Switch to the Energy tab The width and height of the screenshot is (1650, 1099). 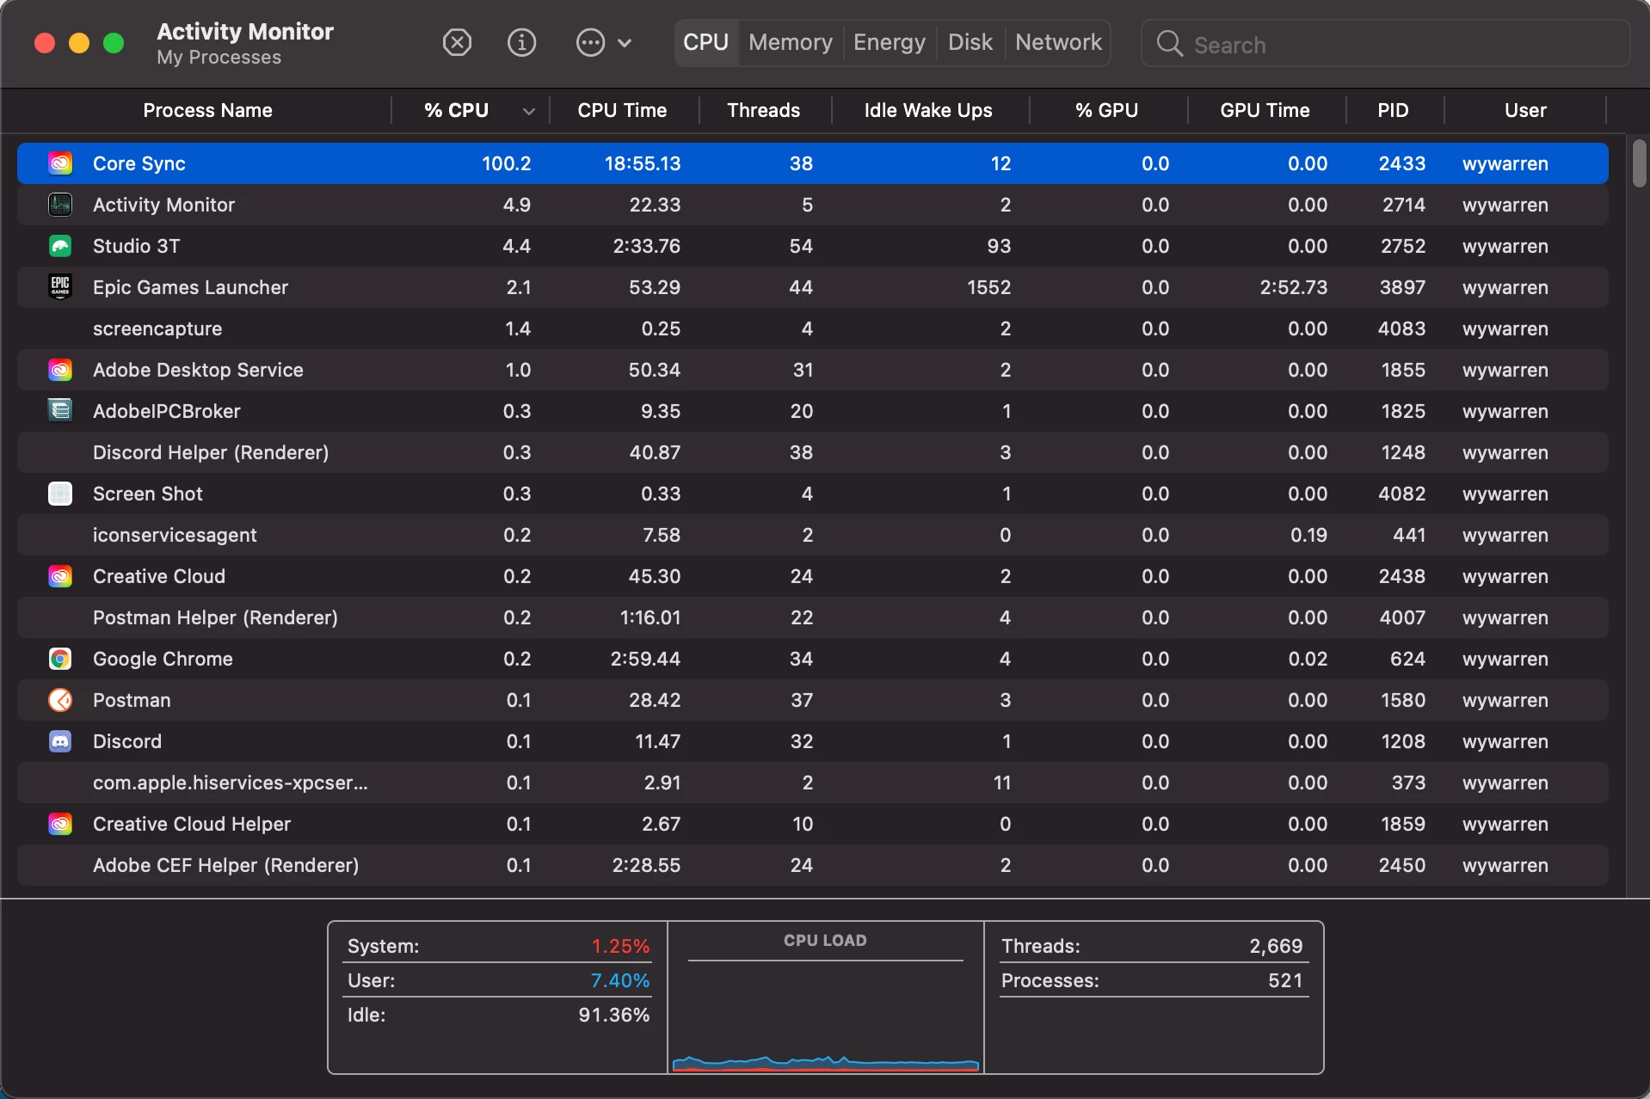(x=890, y=42)
